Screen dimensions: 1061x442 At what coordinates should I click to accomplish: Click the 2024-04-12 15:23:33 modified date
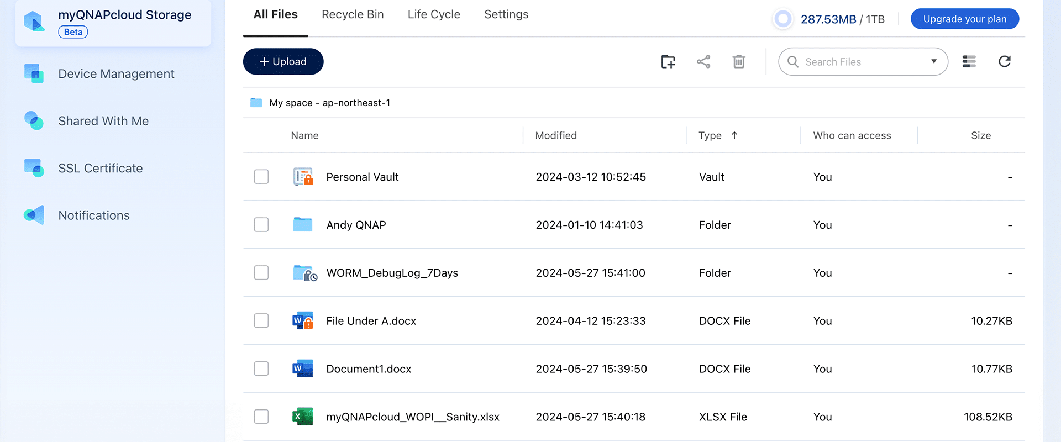(591, 321)
